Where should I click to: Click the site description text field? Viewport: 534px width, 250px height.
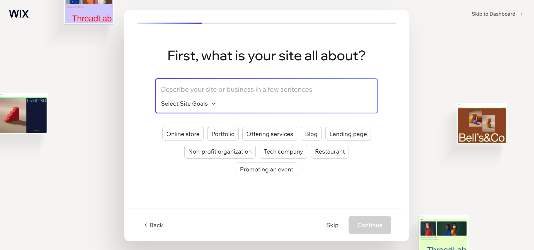click(266, 89)
